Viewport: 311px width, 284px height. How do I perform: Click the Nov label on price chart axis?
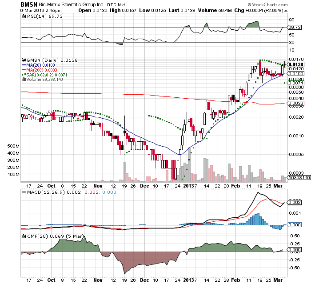[98, 186]
